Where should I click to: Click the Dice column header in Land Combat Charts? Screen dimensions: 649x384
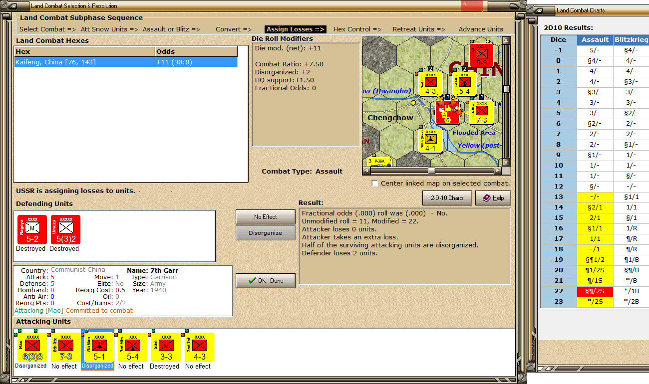coord(558,40)
